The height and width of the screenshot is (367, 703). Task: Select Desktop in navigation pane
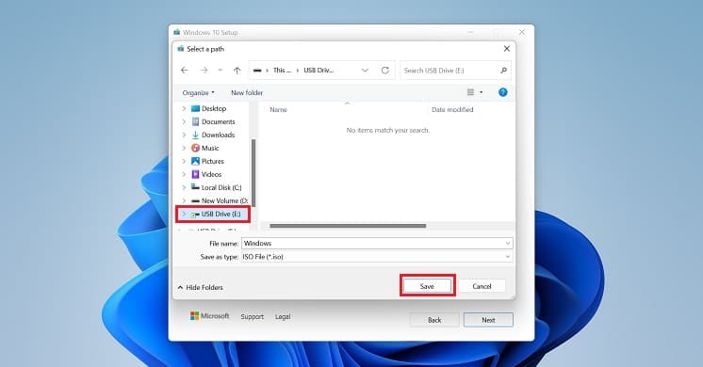pos(214,108)
